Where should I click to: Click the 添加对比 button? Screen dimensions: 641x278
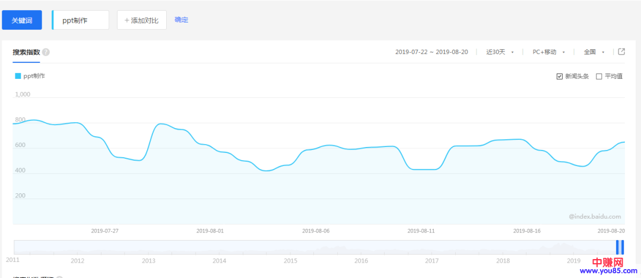pos(141,20)
